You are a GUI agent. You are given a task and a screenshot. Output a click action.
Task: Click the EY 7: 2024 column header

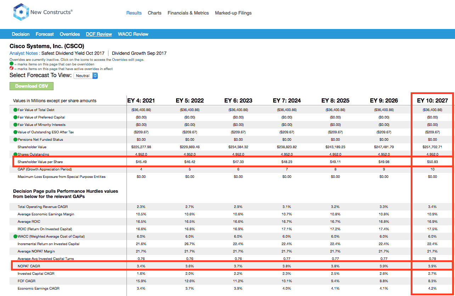[287, 101]
